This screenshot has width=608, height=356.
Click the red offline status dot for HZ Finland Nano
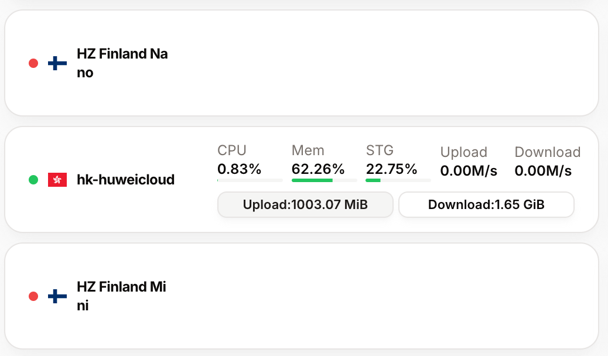pos(33,63)
